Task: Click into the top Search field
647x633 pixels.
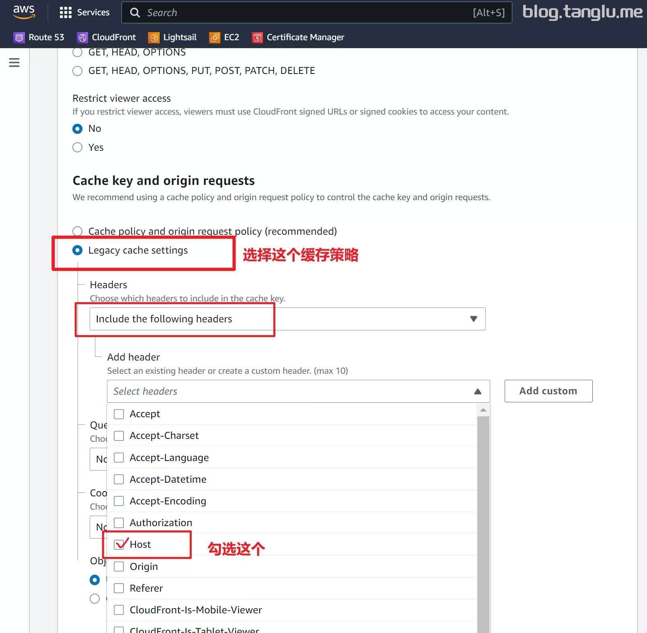Action: coord(316,12)
